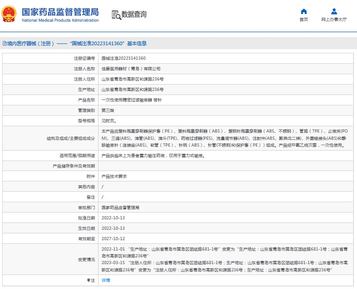The width and height of the screenshot is (357, 289).
Task: Click the lightbulb icon beside 注
Action: [89, 280]
